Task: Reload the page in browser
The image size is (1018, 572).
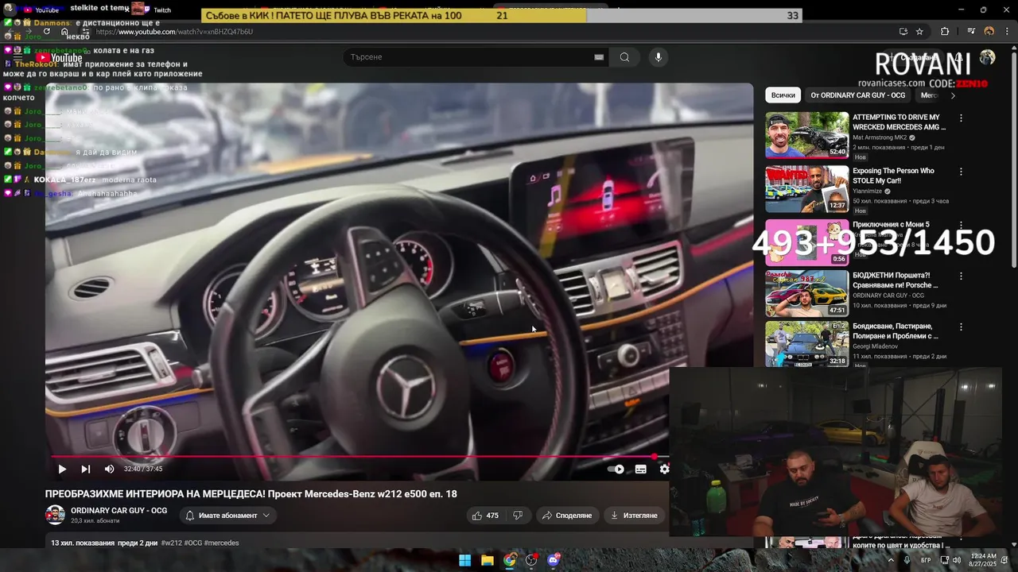Action: (47, 32)
